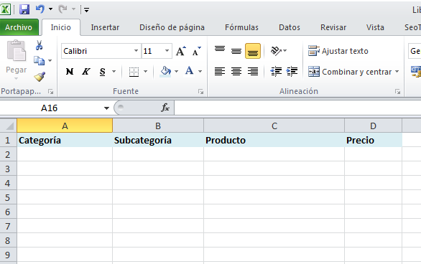Toggle italic K formatting
Screen dimensions: 421x264
(x=86, y=72)
